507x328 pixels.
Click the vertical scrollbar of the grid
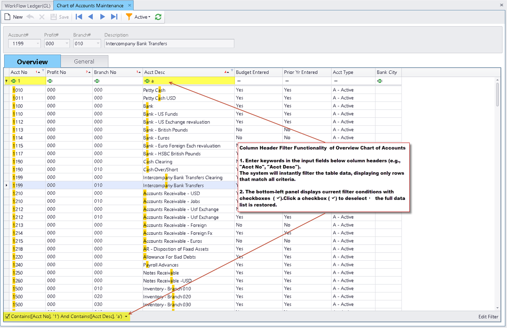[497, 94]
